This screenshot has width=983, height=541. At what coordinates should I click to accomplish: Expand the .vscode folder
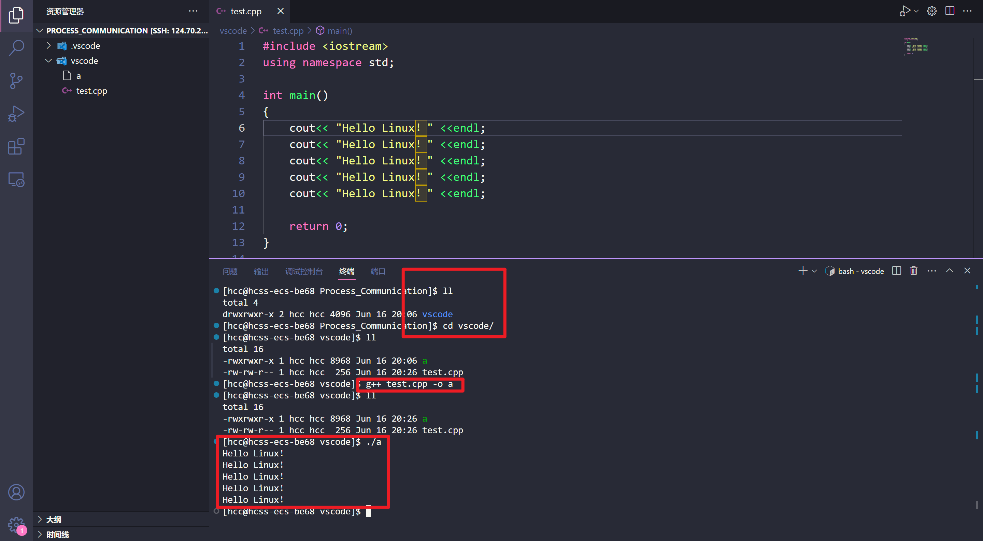[x=48, y=46]
